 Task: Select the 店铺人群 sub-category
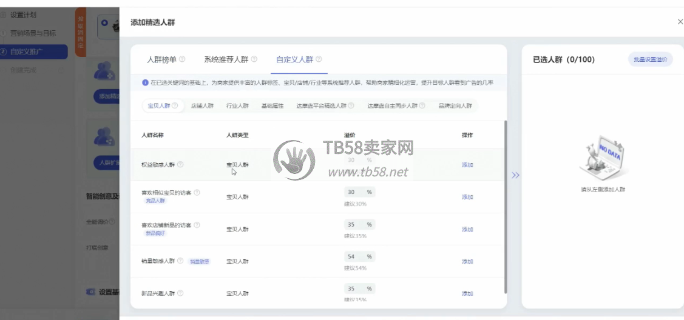pos(202,105)
